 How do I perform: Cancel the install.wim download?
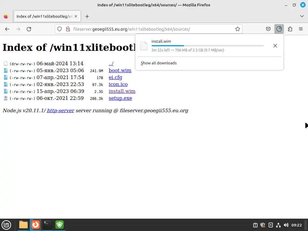(275, 46)
